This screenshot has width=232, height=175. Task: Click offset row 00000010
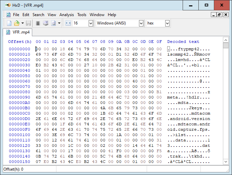(x=19, y=54)
